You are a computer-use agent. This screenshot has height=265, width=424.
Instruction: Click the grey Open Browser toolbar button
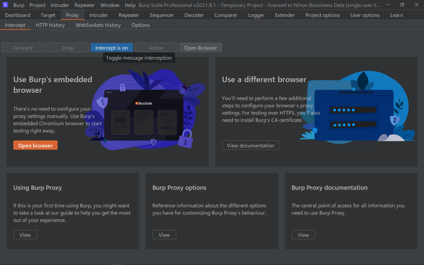200,48
